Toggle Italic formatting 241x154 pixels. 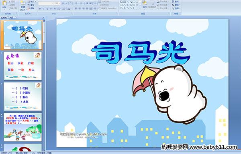(43, 9)
